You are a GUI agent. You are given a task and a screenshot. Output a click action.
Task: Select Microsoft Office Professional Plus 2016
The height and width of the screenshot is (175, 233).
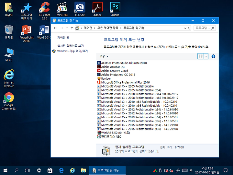(124, 82)
